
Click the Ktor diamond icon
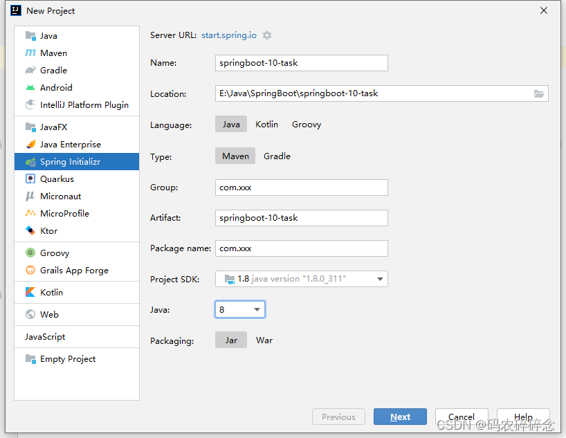(30, 230)
